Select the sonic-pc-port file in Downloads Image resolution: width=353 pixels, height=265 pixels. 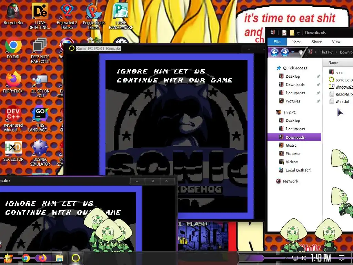pyautogui.click(x=341, y=80)
